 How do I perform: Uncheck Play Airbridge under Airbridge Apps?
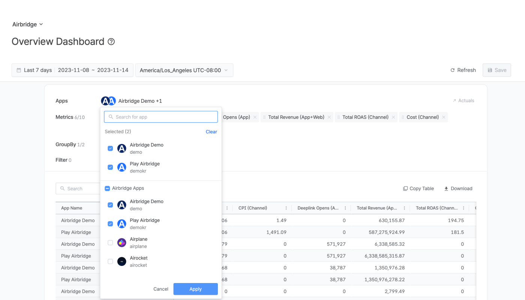(110, 224)
